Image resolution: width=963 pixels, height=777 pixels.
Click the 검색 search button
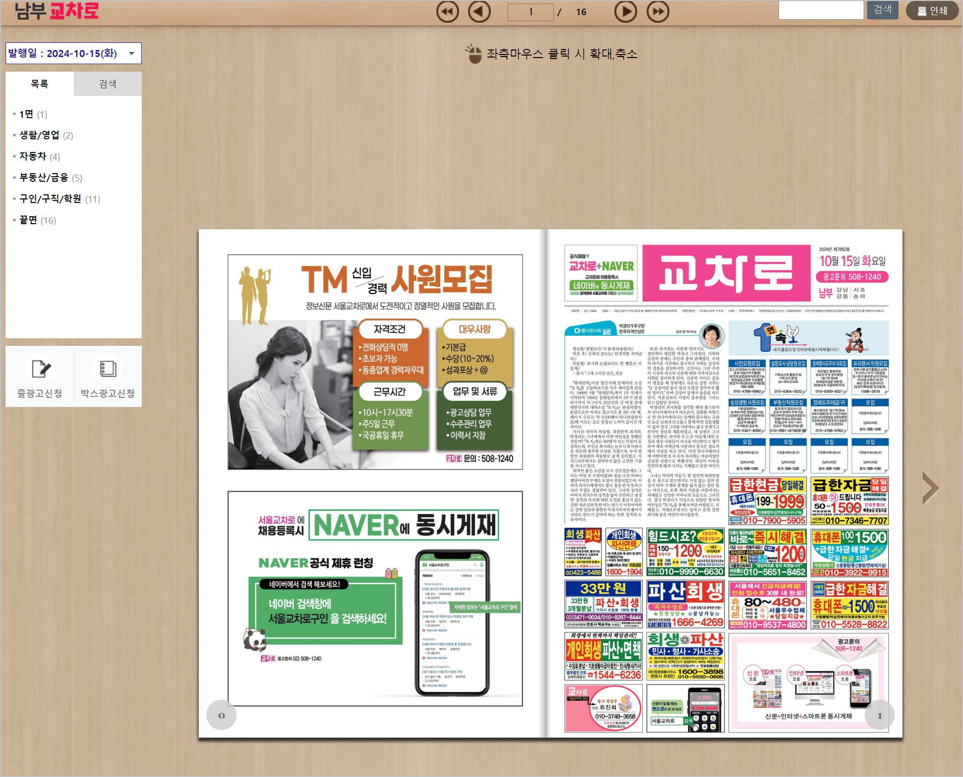(882, 10)
